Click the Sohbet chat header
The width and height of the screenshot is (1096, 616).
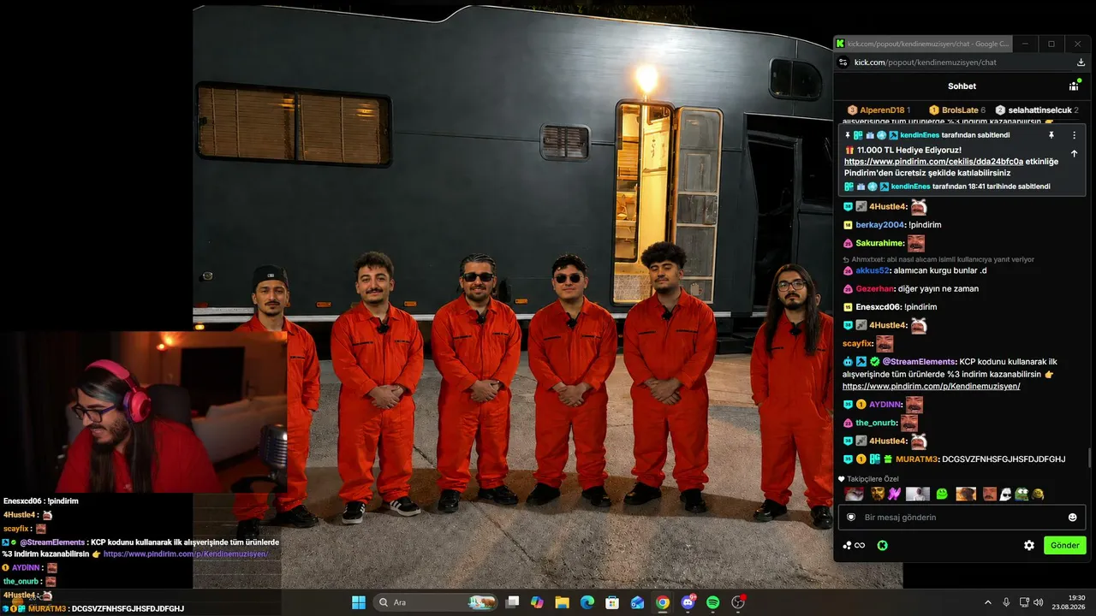[962, 86]
